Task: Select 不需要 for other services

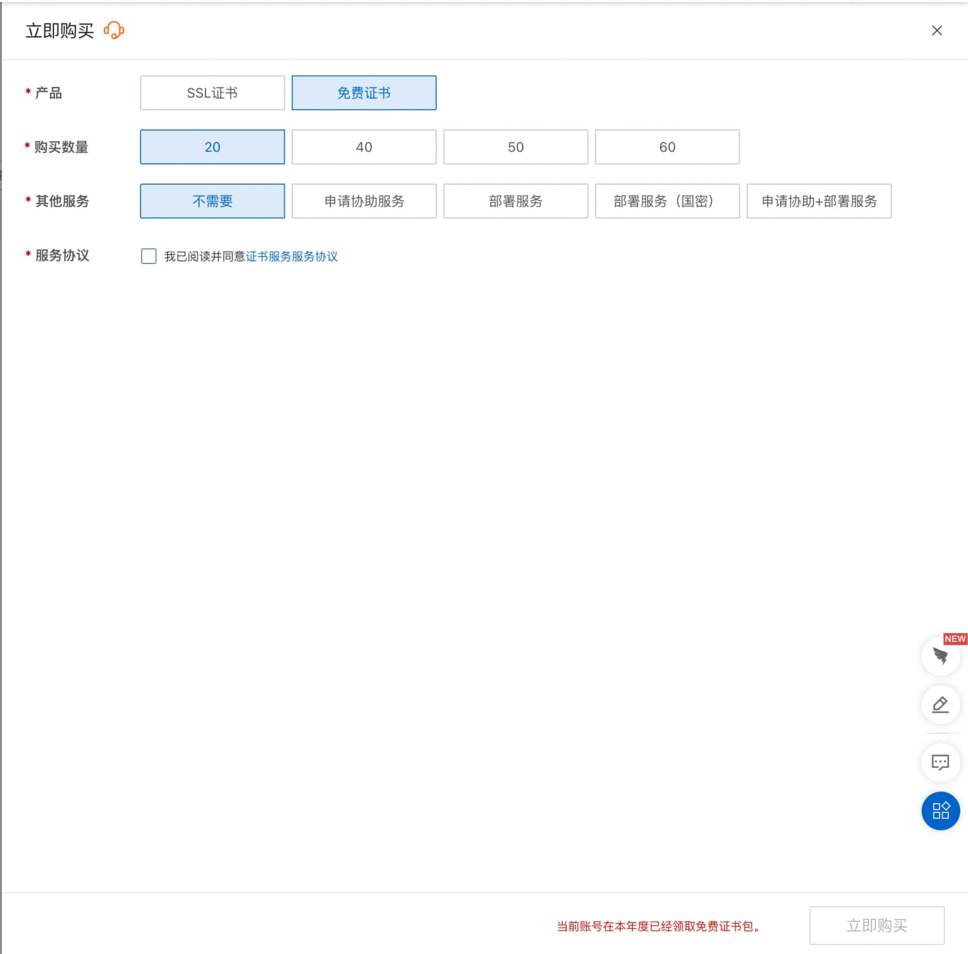Action: click(212, 201)
